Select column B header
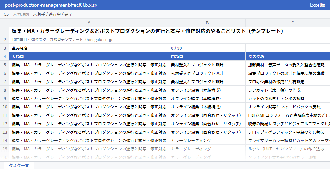The width and height of the screenshot is (330, 169). click(x=207, y=23)
